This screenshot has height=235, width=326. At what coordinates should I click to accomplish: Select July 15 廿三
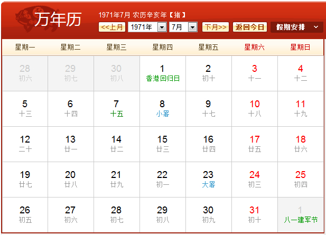pos(163,144)
